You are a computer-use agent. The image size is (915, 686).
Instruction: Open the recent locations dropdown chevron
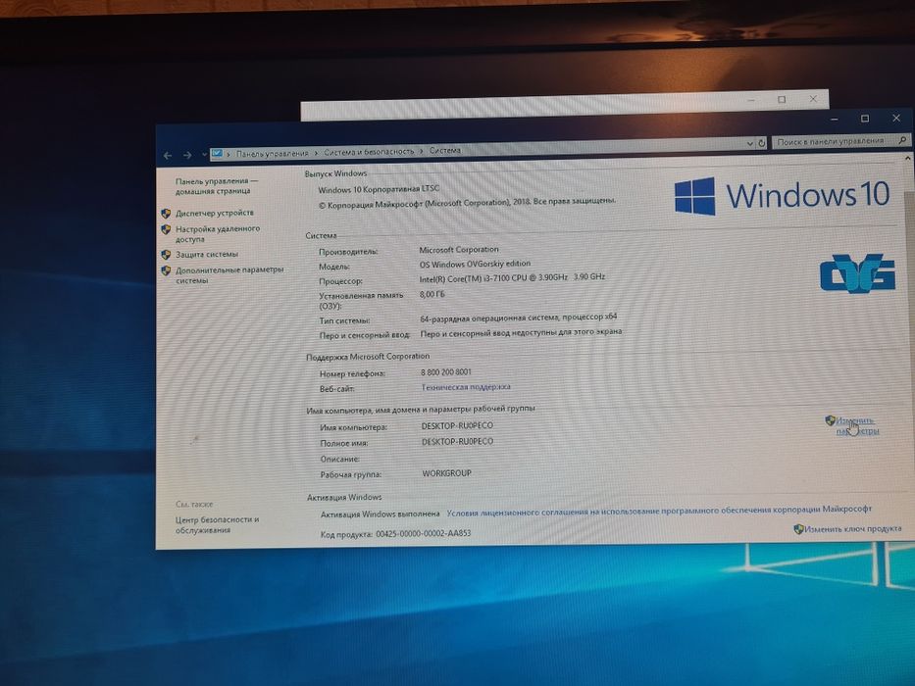[x=204, y=155]
